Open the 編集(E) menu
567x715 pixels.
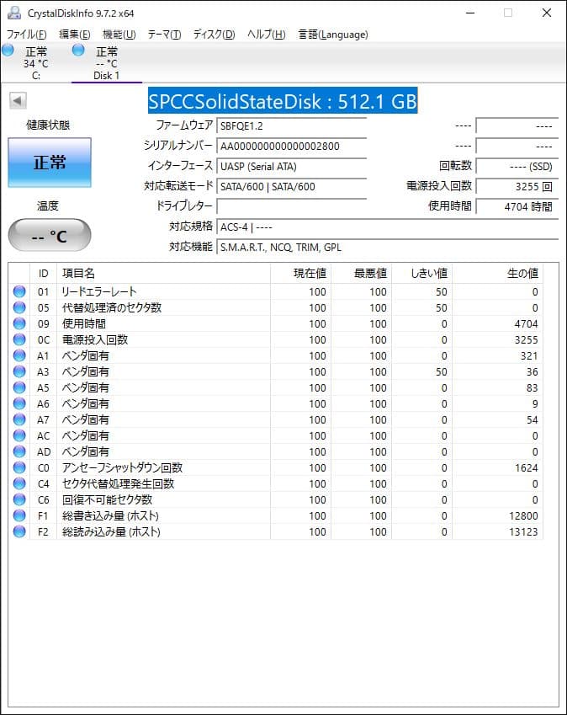pyautogui.click(x=75, y=35)
